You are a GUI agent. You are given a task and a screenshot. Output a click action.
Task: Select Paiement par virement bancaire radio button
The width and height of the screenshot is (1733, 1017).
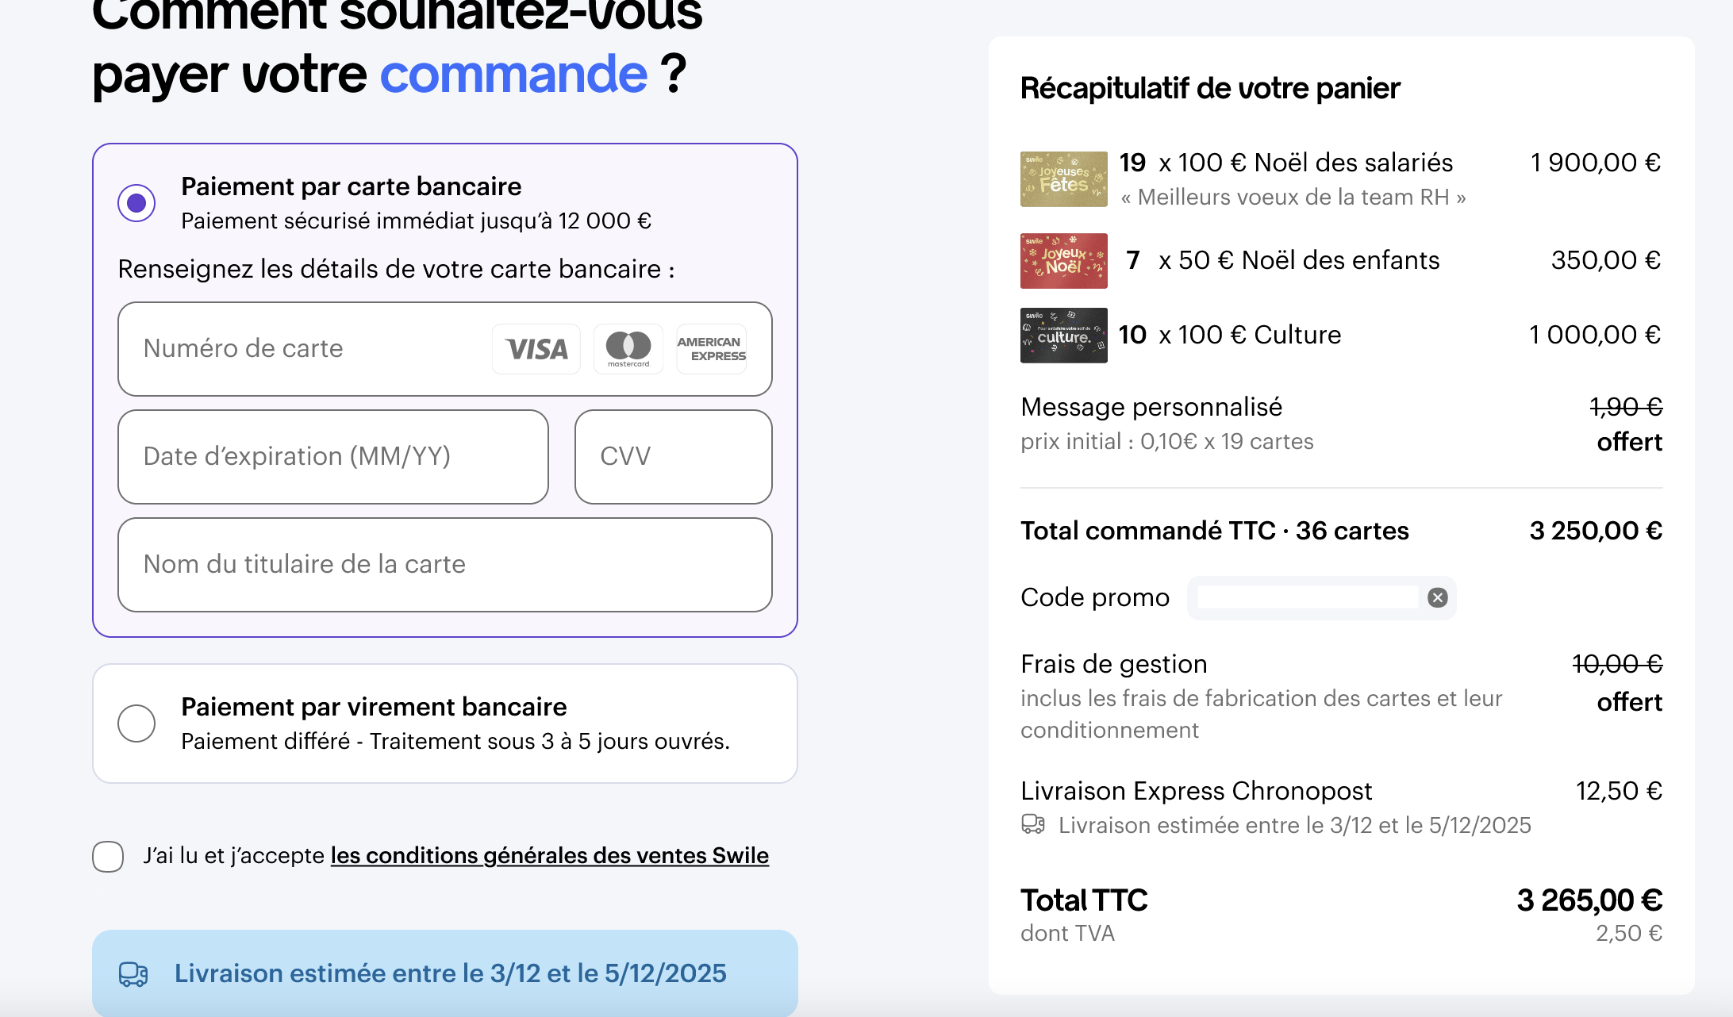click(136, 723)
